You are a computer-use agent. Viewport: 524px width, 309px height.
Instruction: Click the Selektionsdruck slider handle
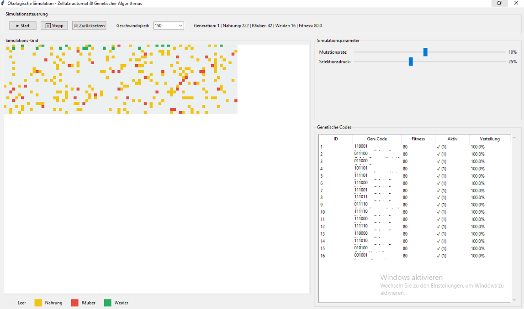[411, 62]
